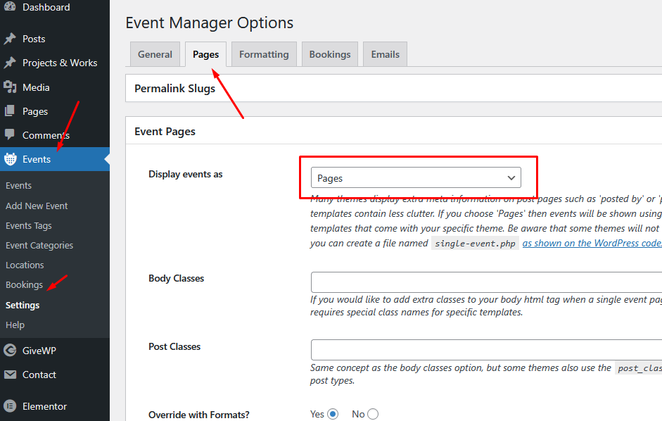Screen dimensions: 662x421
Task: Click the Contact envelope icon
Action: coord(10,375)
